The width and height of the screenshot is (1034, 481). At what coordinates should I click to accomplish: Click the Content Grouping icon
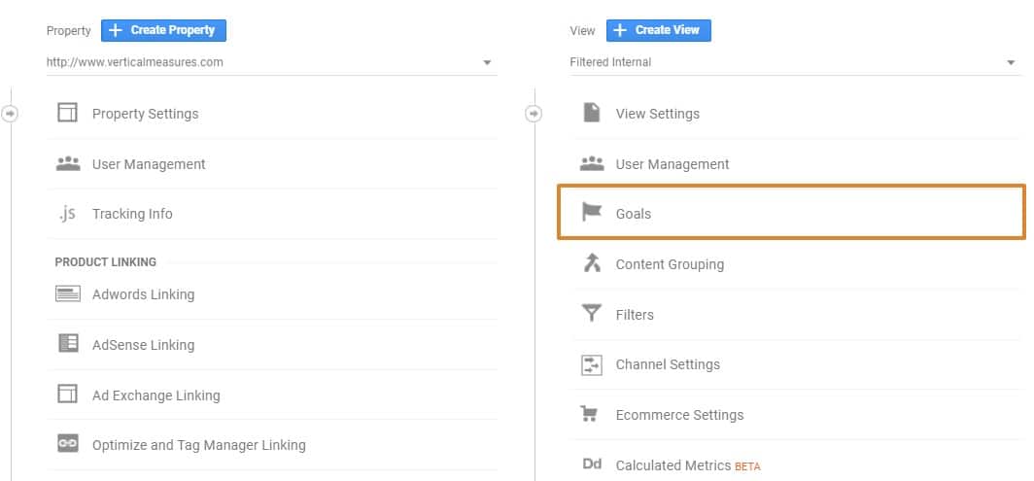point(591,263)
